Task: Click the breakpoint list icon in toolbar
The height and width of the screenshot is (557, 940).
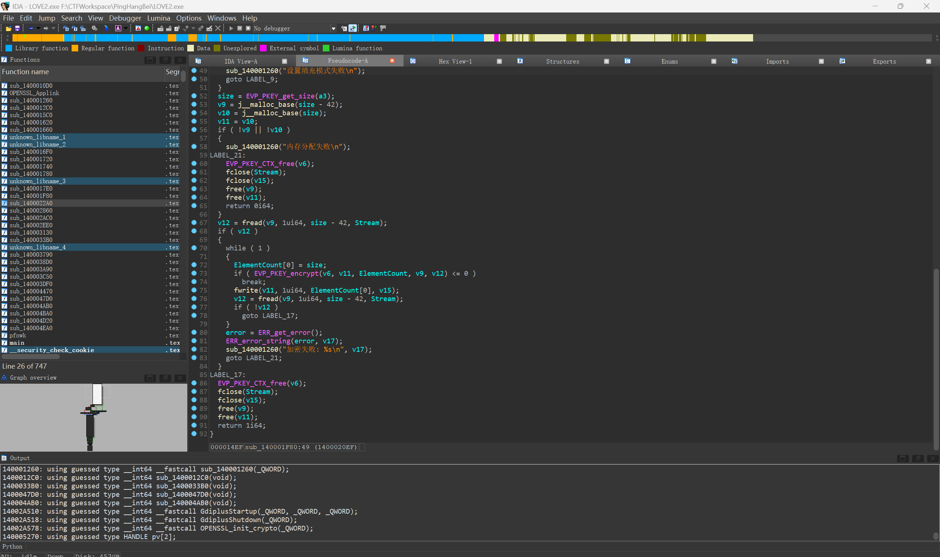Action: tap(366, 29)
